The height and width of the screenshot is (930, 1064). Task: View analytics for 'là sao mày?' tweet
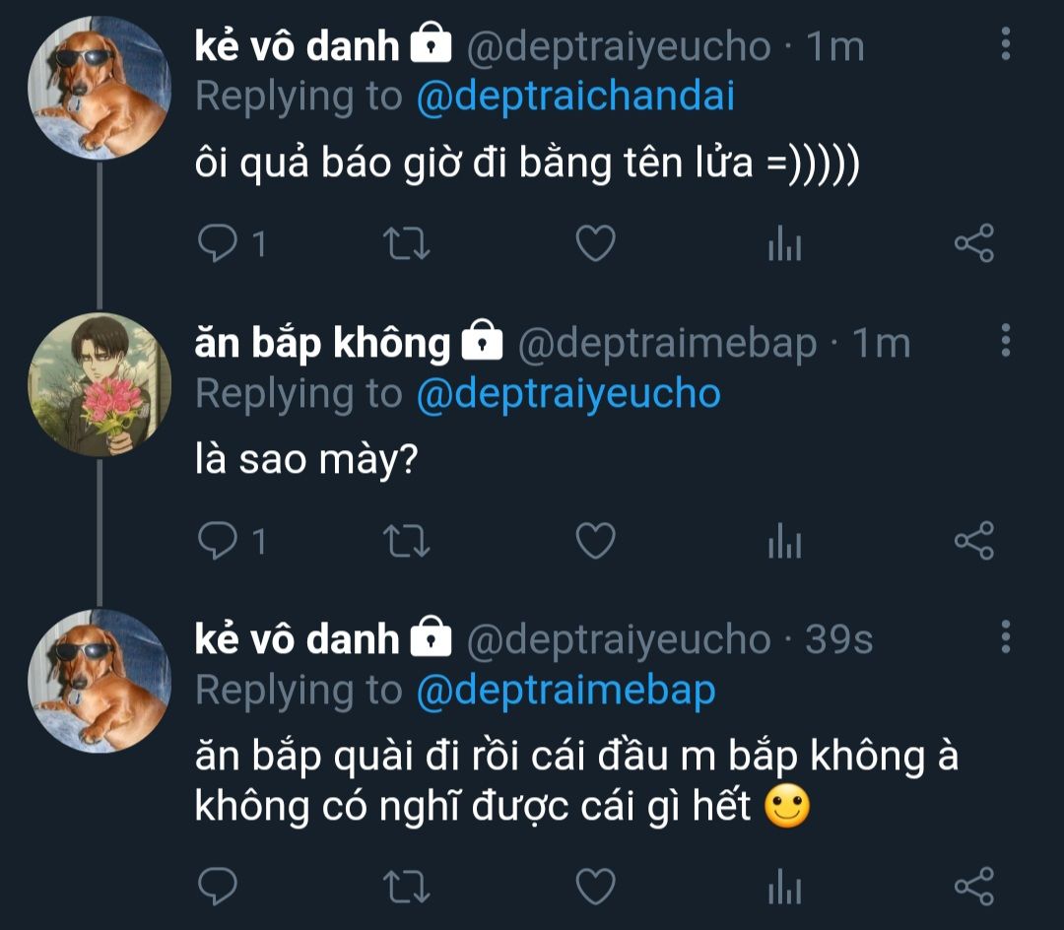[784, 541]
